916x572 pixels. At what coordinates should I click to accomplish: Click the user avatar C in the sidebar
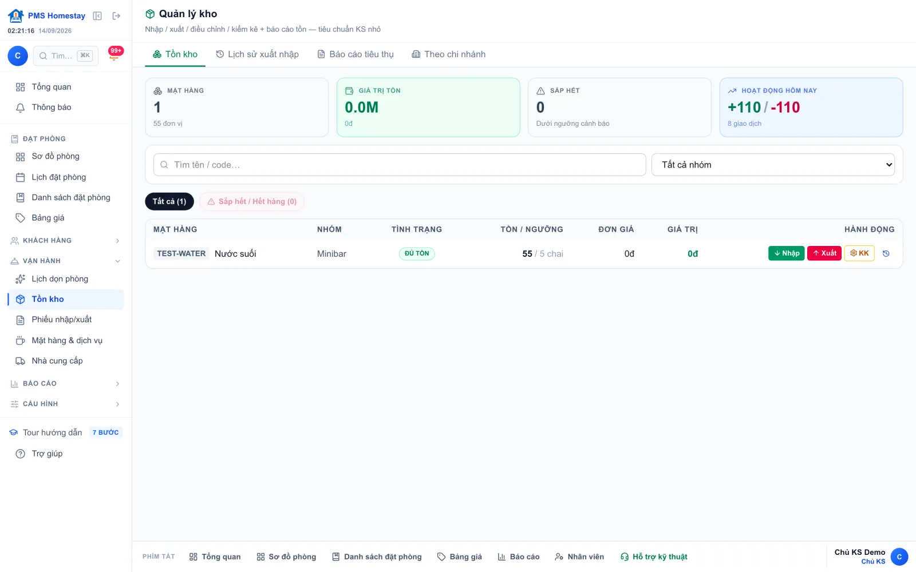(18, 55)
